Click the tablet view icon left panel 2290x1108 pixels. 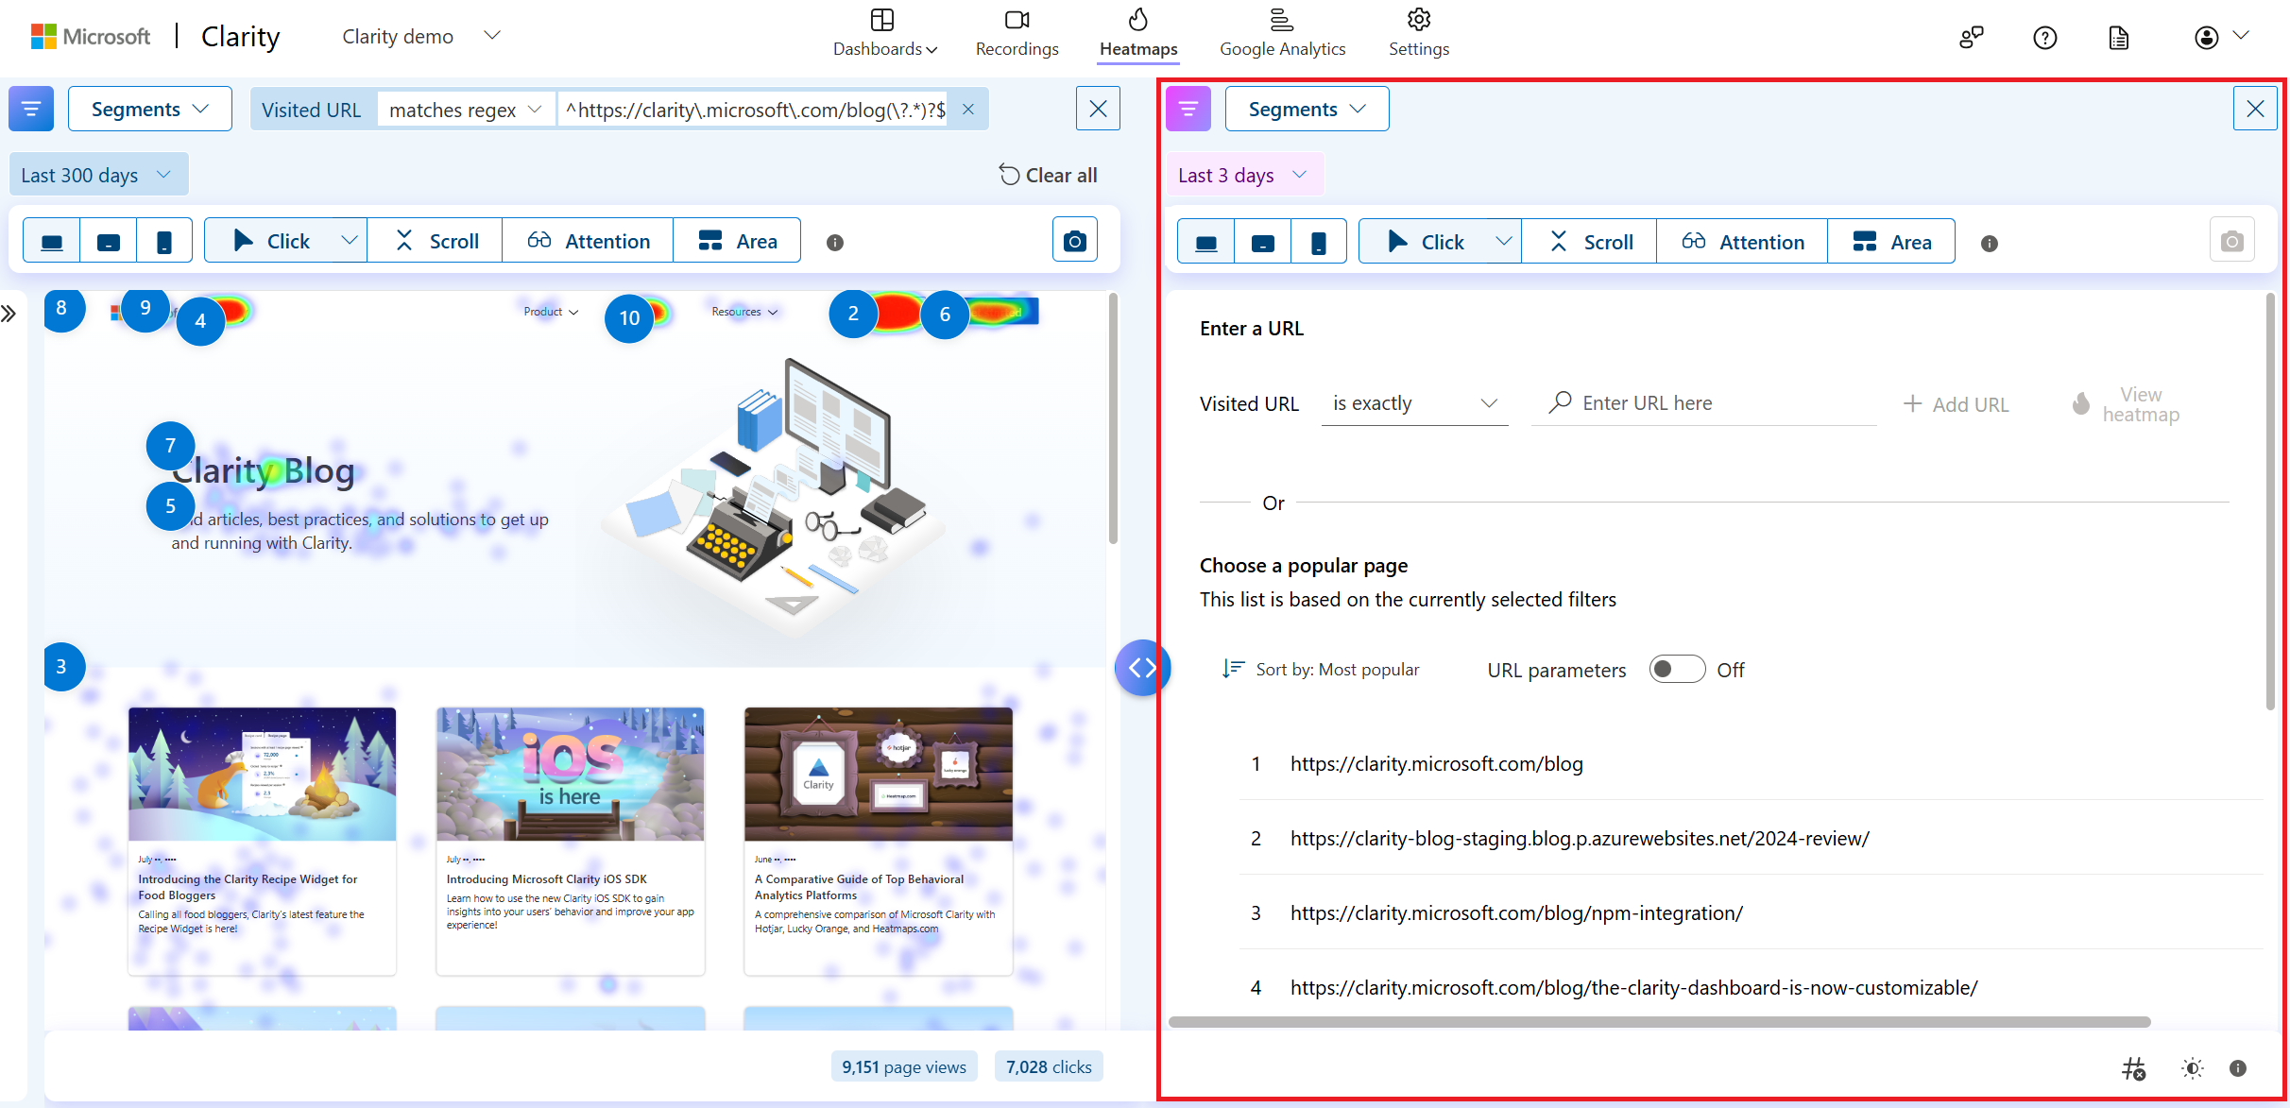pyautogui.click(x=110, y=241)
